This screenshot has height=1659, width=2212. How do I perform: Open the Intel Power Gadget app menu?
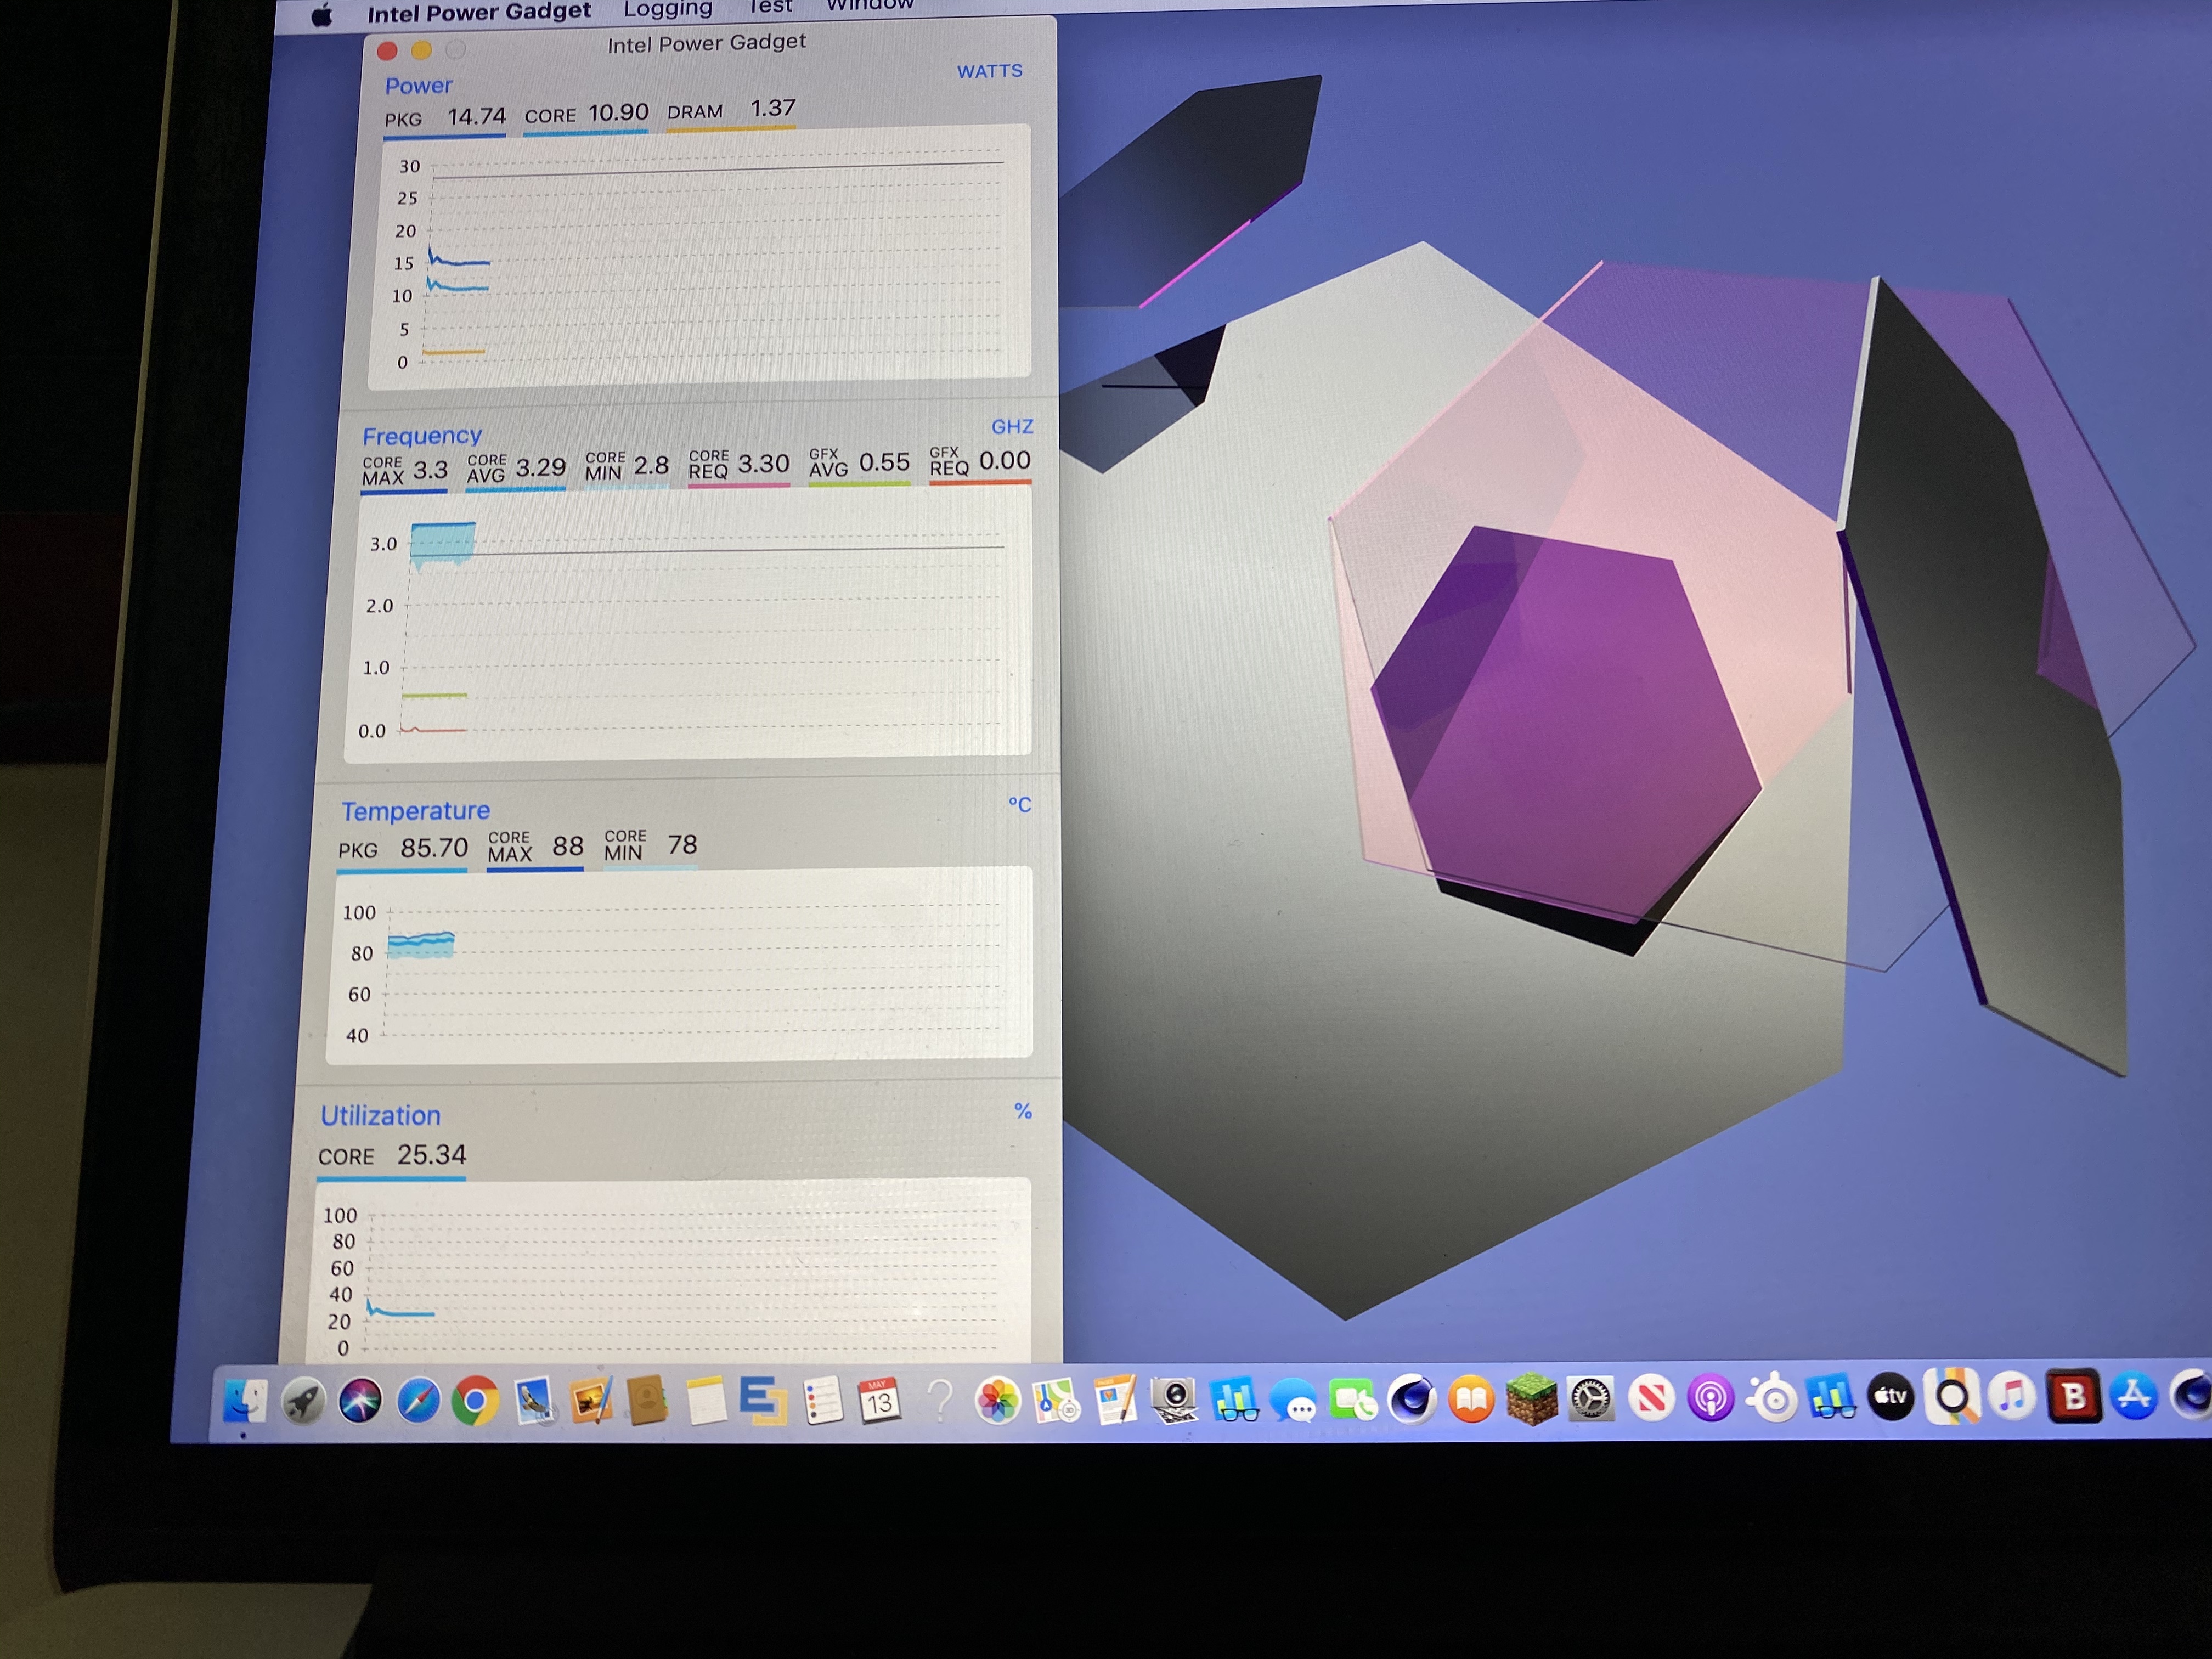tap(478, 12)
